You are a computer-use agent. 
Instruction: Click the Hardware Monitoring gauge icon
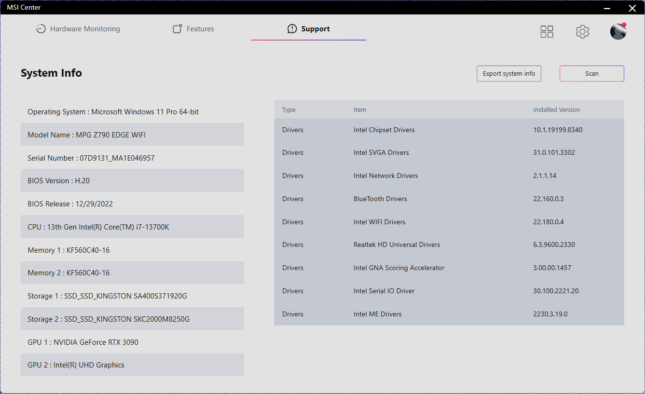pyautogui.click(x=41, y=29)
